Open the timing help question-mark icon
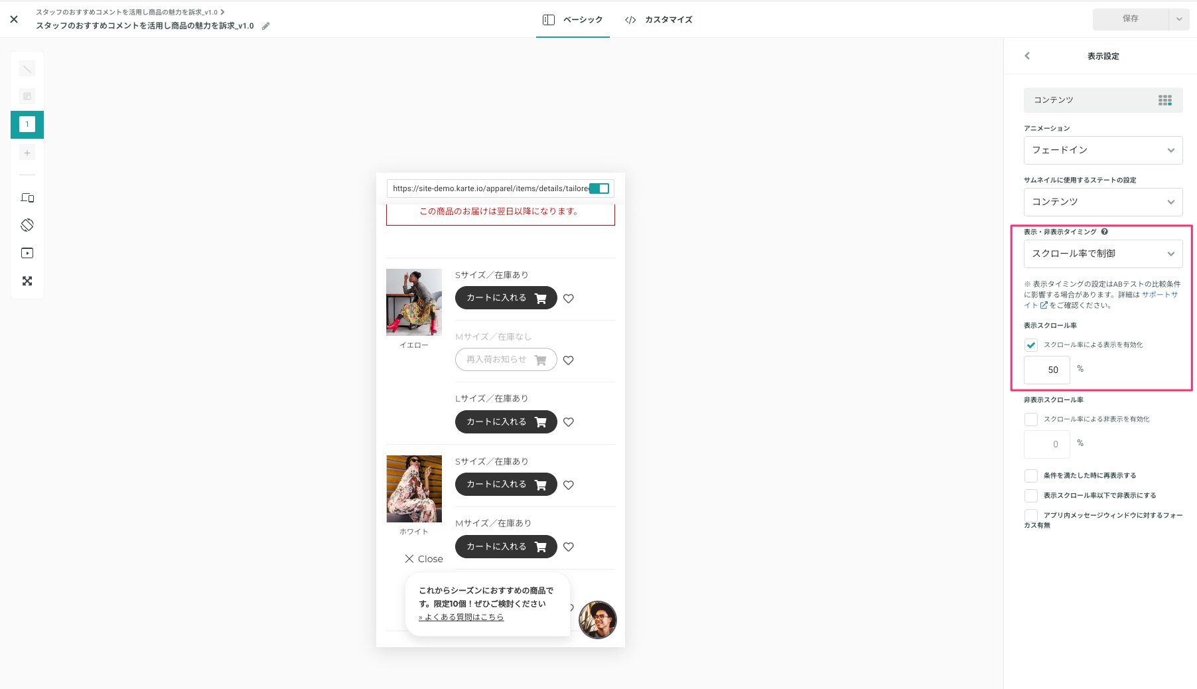The height and width of the screenshot is (689, 1197). tap(1105, 232)
